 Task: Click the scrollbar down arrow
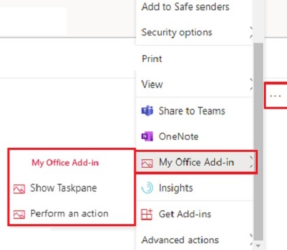pos(258,246)
